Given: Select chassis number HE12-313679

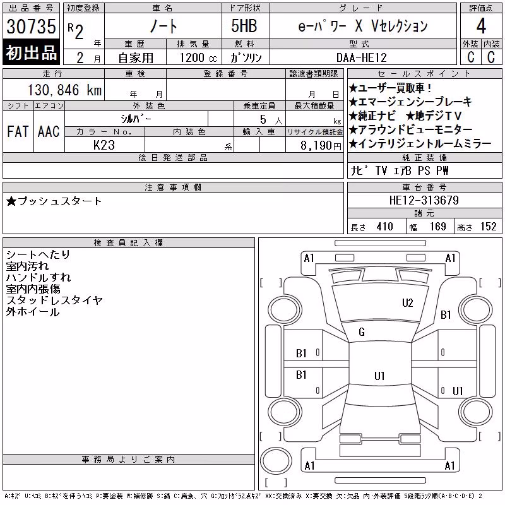Looking at the screenshot, I should 424,200.
